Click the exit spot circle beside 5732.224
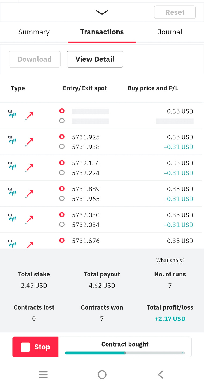This screenshot has width=204, height=385. (62, 173)
